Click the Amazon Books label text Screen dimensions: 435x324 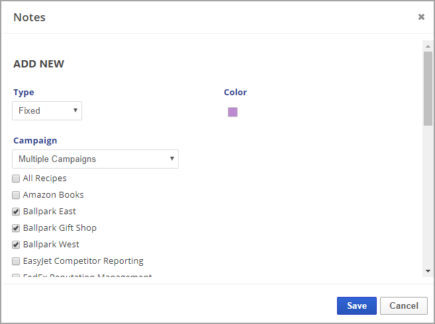click(x=53, y=195)
